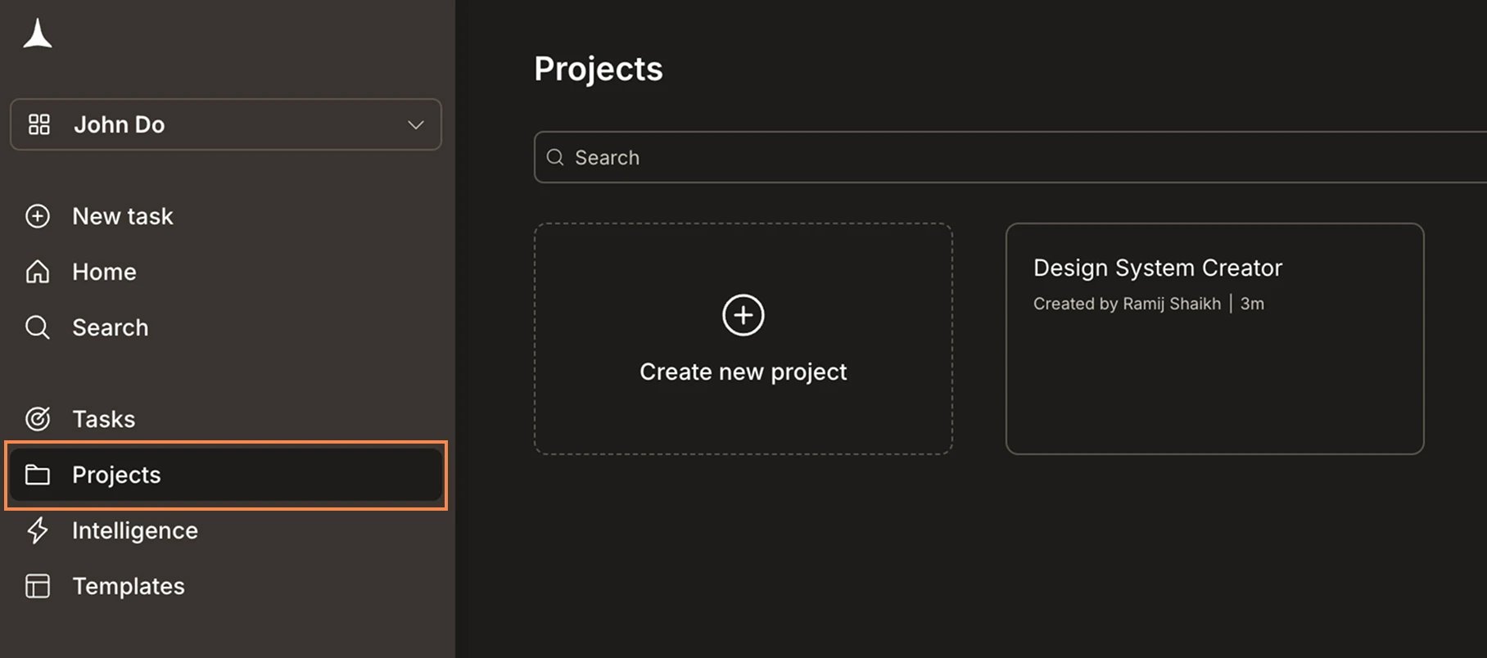Click the Tasks target icon

pos(38,419)
